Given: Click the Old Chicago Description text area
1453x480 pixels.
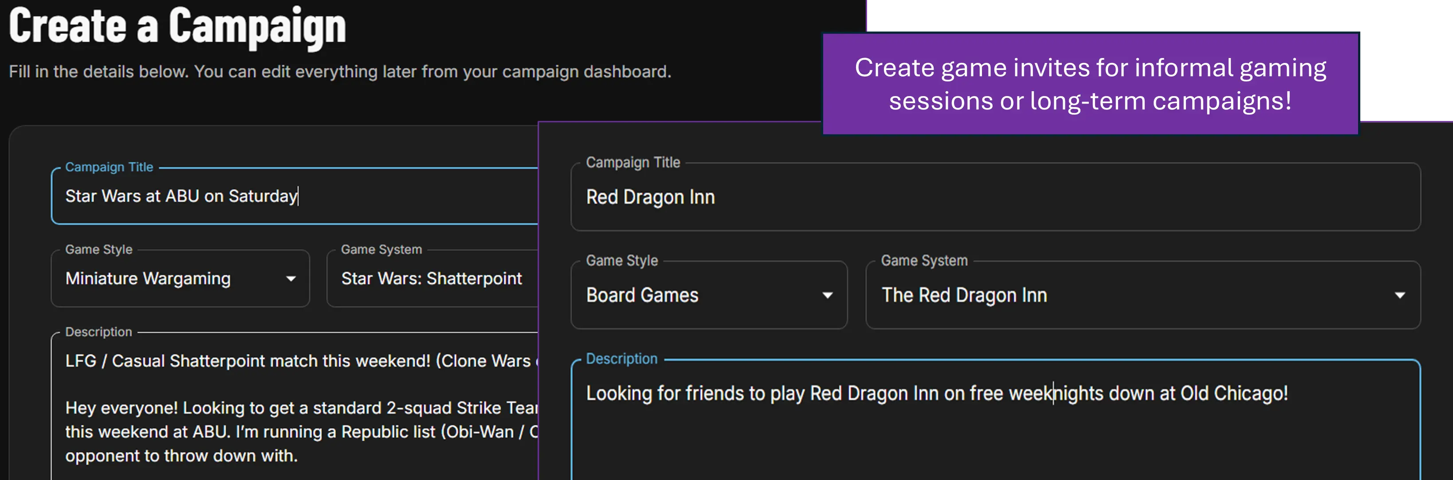Looking at the screenshot, I should tap(996, 420).
